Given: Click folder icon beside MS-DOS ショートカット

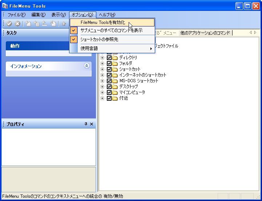Looking at the screenshot, I should (115, 81).
